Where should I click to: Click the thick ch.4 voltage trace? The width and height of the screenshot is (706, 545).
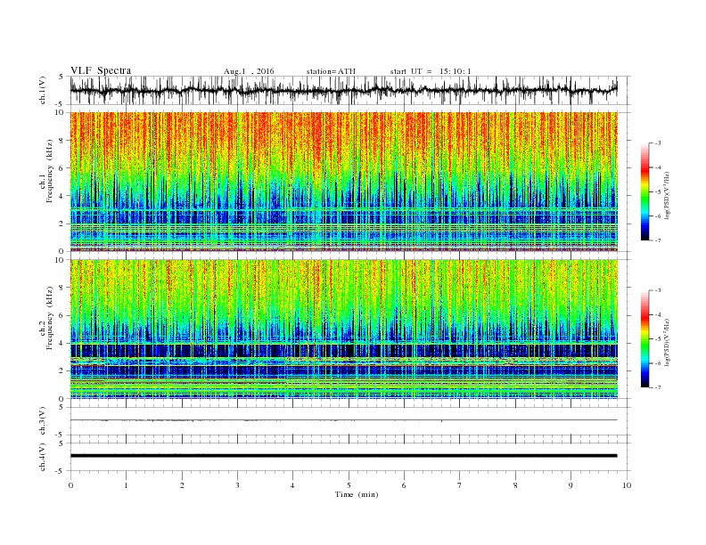344,456
